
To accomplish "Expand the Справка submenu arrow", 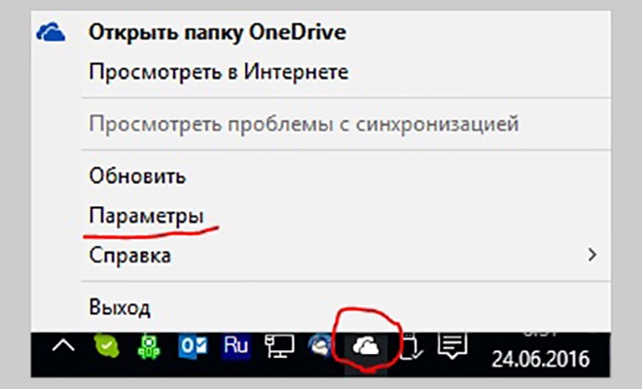I will pos(592,255).
